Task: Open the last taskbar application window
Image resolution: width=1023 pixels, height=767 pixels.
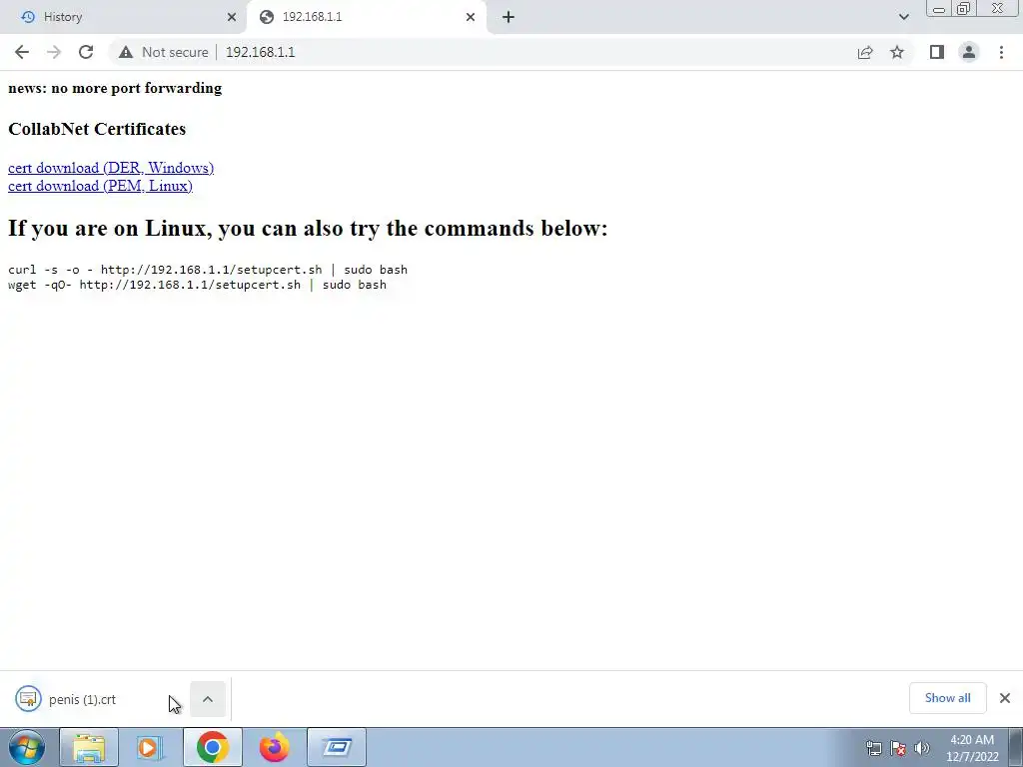Action: 336,747
